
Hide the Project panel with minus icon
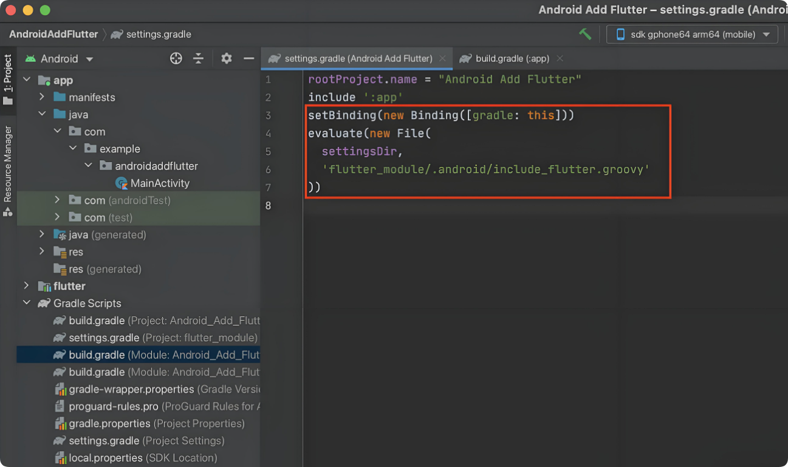248,58
